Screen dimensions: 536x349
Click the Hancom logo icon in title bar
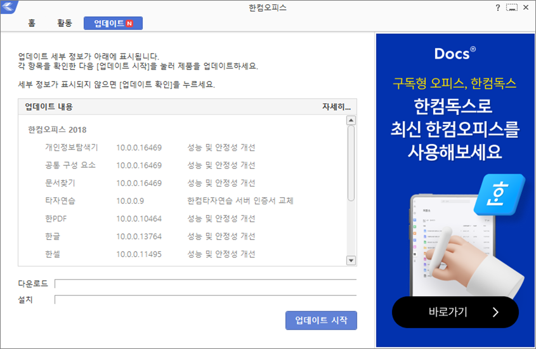(8, 7)
